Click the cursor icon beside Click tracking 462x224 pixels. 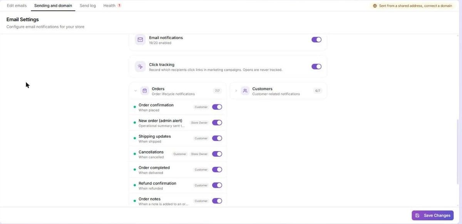point(140,66)
